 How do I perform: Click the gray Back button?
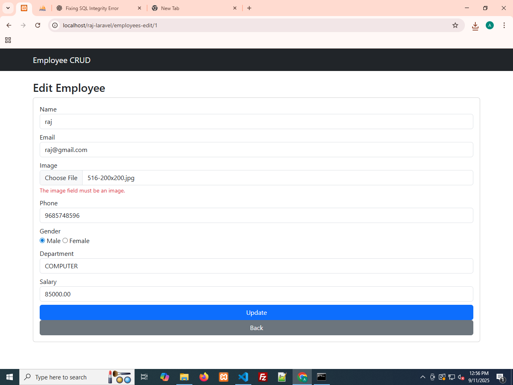pos(256,328)
